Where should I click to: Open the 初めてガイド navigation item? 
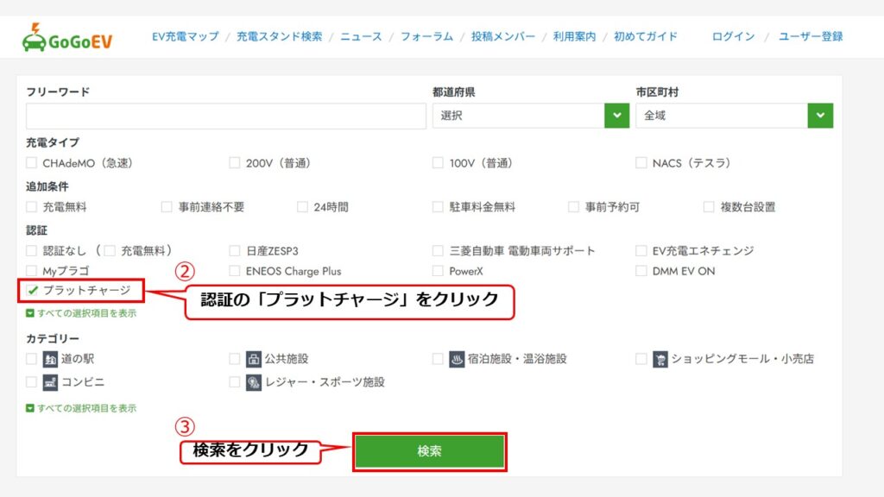click(646, 36)
